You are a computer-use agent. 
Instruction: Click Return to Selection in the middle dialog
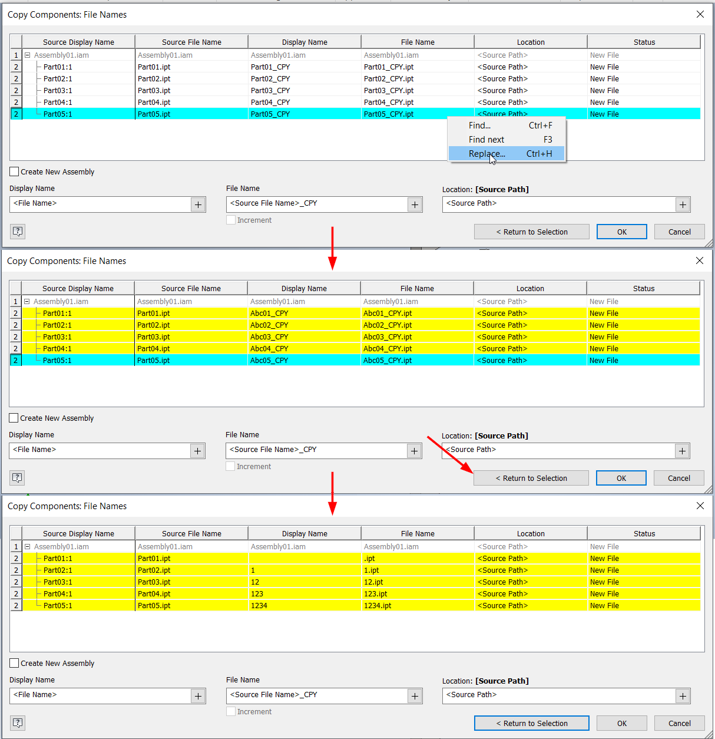point(531,478)
